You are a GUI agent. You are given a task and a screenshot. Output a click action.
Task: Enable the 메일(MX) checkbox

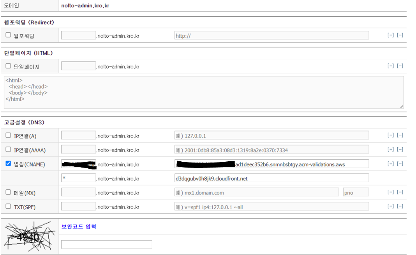[x=8, y=192]
